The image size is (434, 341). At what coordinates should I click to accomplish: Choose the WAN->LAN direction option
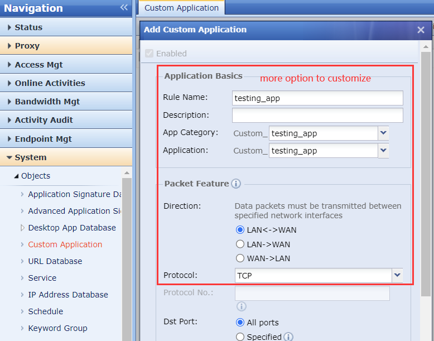point(240,258)
